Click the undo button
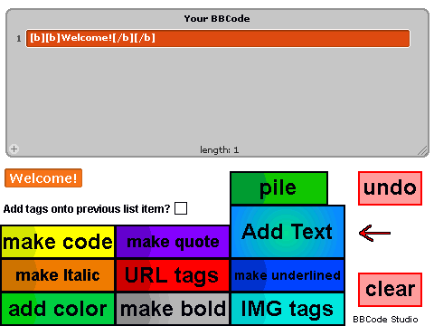This screenshot has width=434, height=326. pyautogui.click(x=390, y=188)
